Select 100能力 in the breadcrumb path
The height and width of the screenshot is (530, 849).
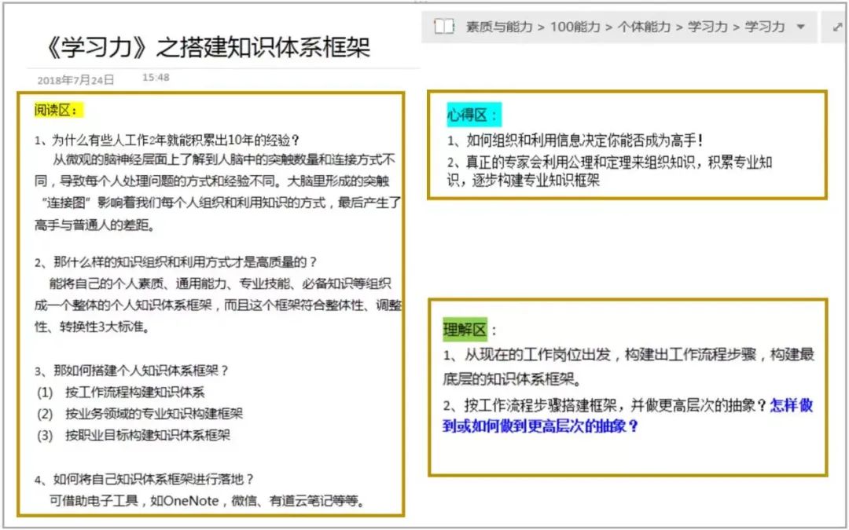click(575, 27)
